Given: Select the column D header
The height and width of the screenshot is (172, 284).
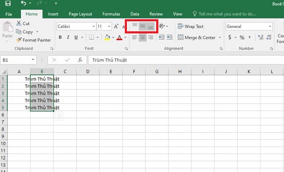Looking at the screenshot, I should tap(88, 71).
